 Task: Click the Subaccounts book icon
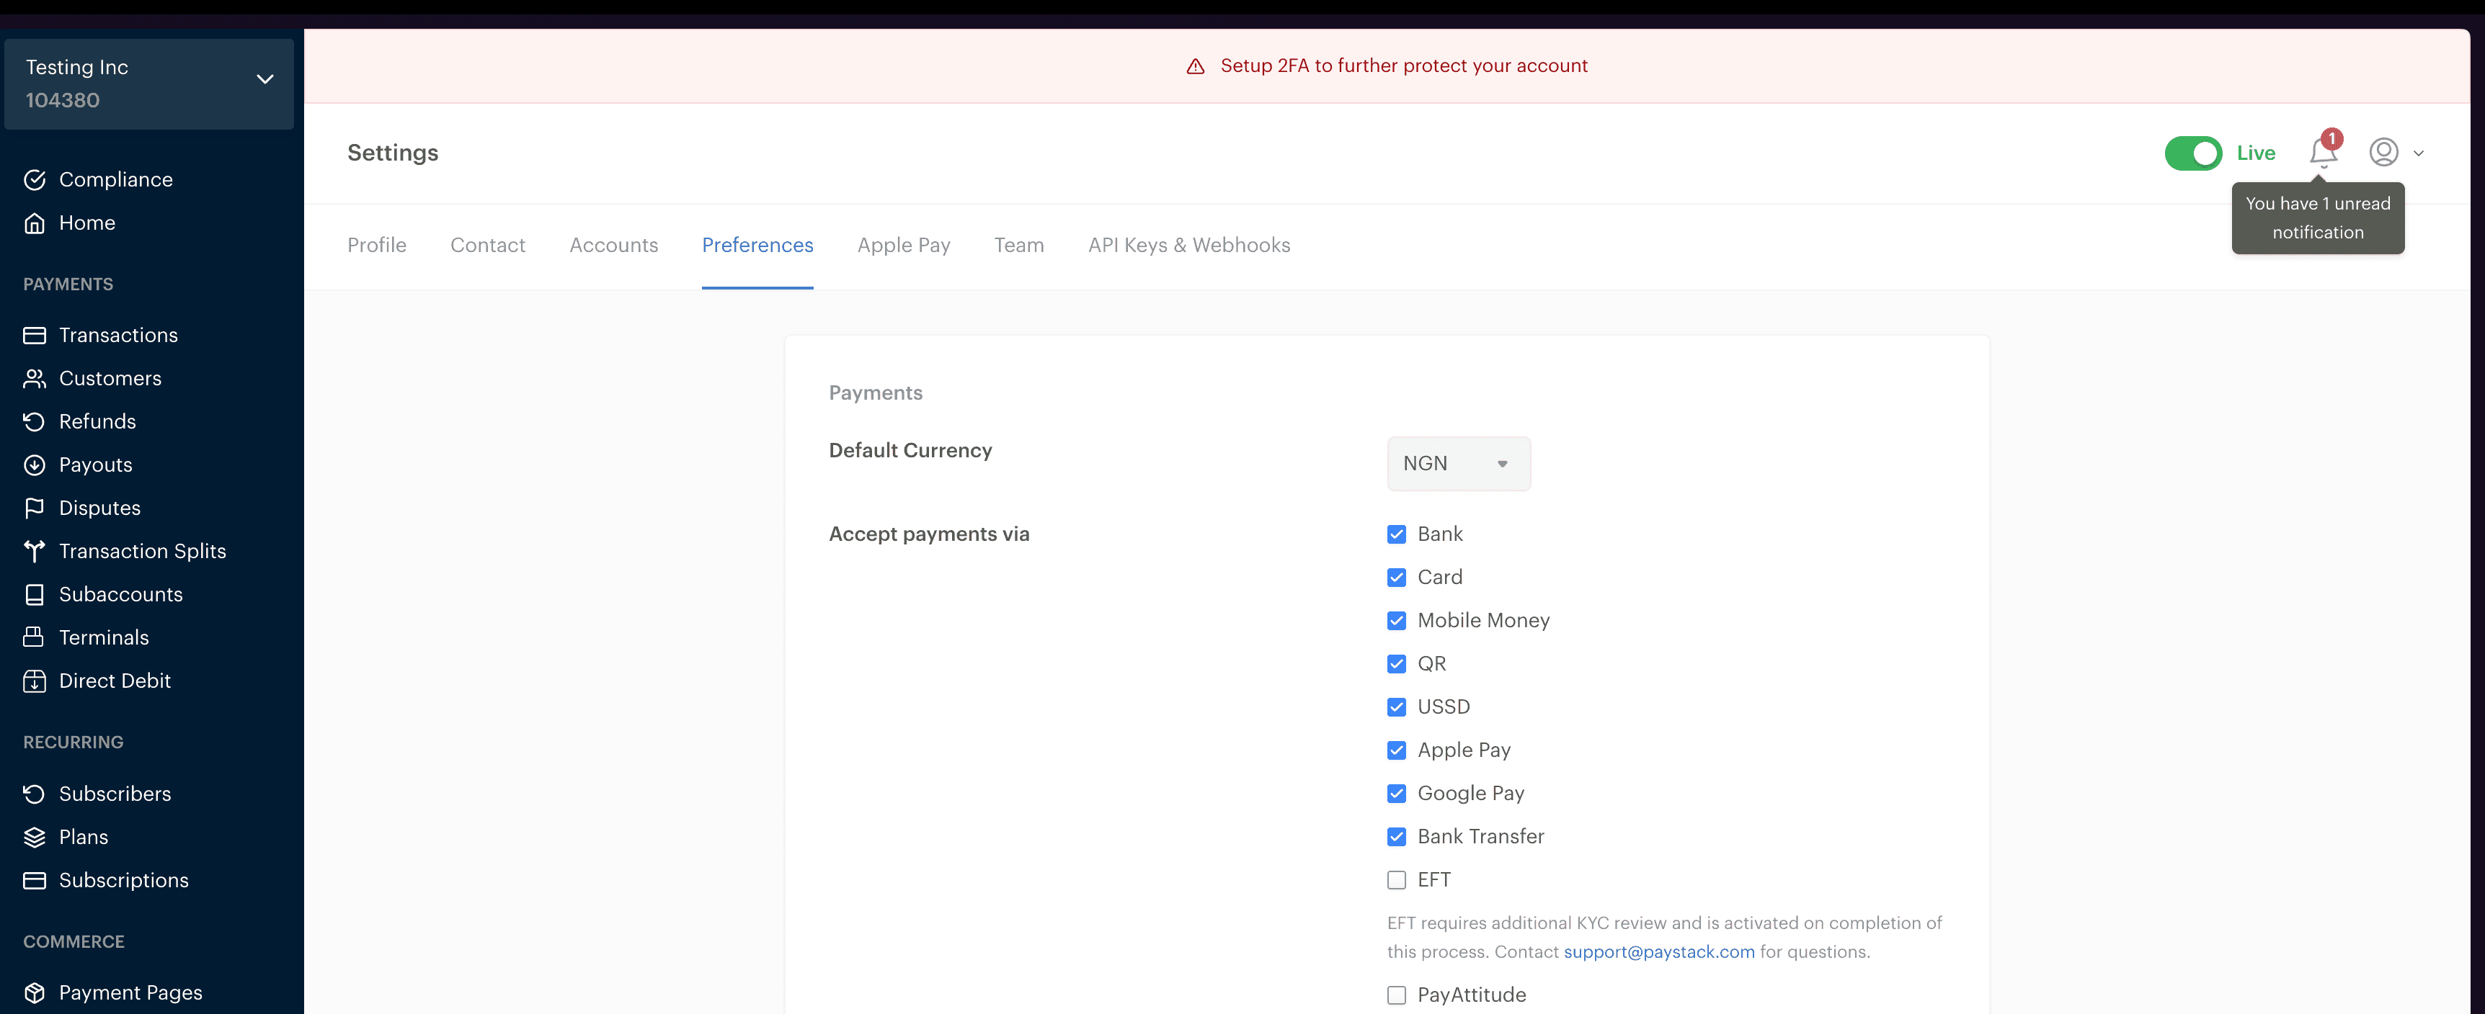(35, 595)
